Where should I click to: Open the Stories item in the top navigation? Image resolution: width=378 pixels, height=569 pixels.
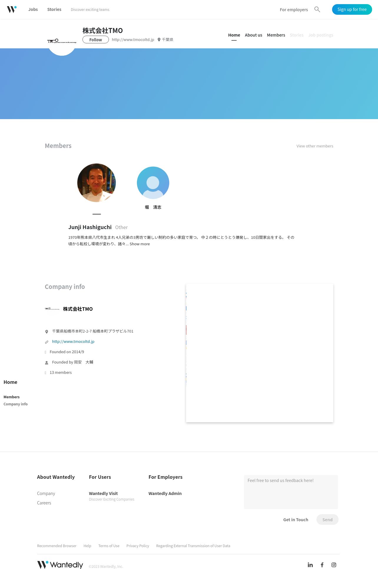point(54,9)
